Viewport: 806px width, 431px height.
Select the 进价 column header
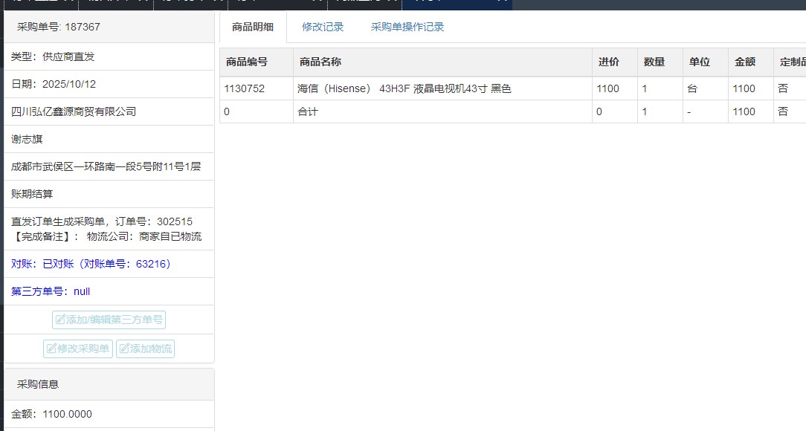pyautogui.click(x=608, y=62)
